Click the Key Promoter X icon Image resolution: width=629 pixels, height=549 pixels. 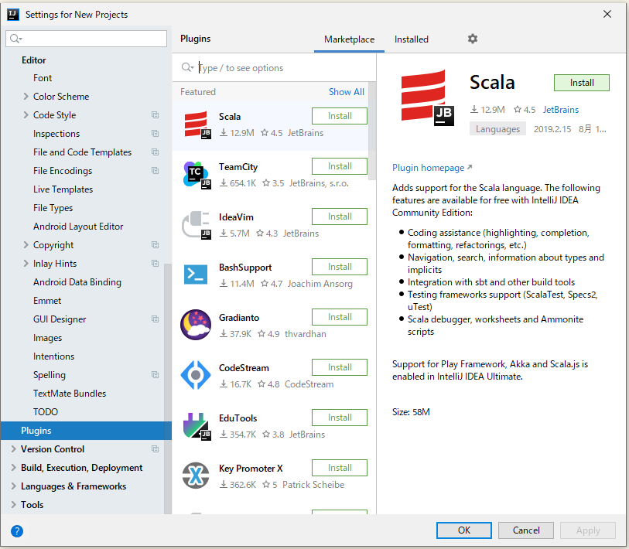[x=196, y=476]
